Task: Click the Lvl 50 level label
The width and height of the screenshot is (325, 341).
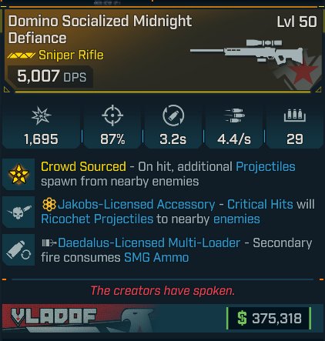Action: click(x=297, y=22)
